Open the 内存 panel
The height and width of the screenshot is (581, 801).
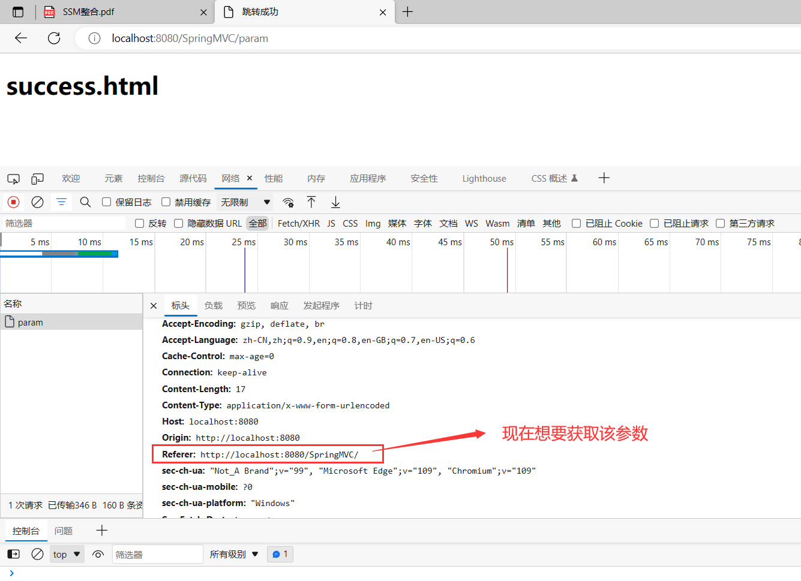tap(316, 179)
